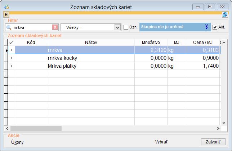Click the row marker dot for mrkva kocky
This screenshot has height=151, width=232.
[11, 58]
